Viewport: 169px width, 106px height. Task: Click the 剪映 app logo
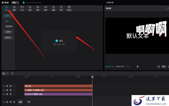(5, 3)
